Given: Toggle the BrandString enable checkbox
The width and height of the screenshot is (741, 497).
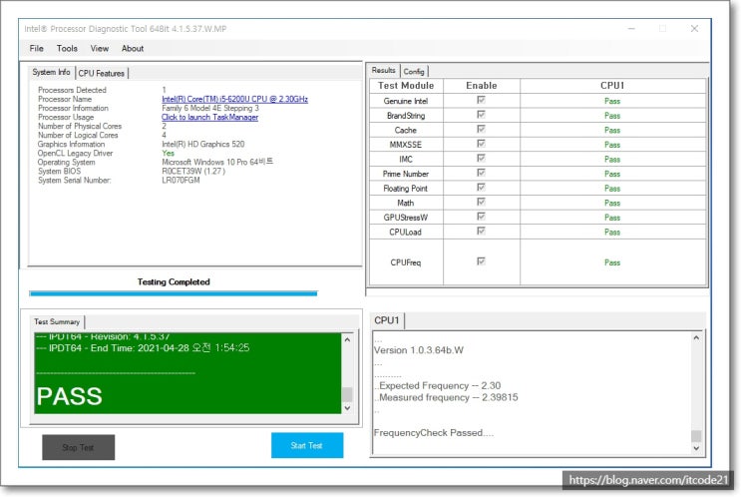Looking at the screenshot, I should (481, 115).
